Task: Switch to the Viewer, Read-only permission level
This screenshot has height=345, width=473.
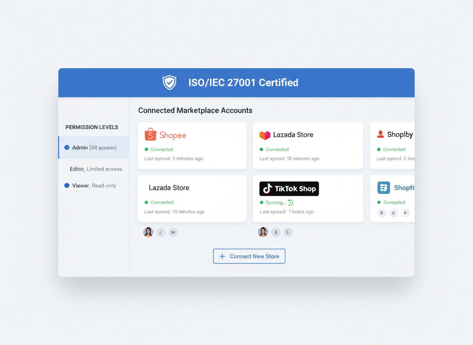Action: tap(90, 185)
